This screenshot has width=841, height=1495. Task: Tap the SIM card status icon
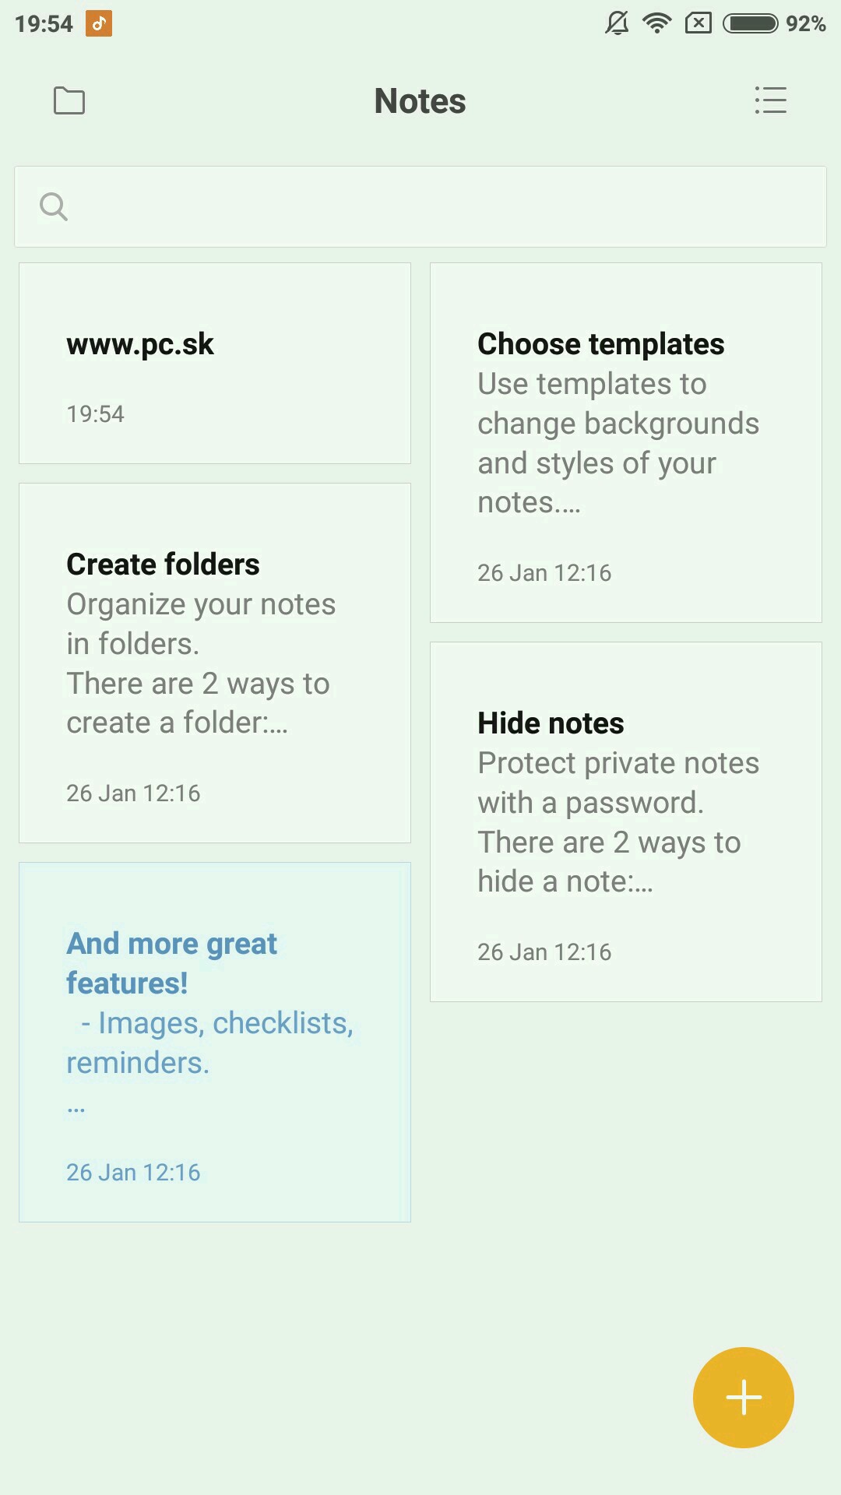[x=698, y=23]
